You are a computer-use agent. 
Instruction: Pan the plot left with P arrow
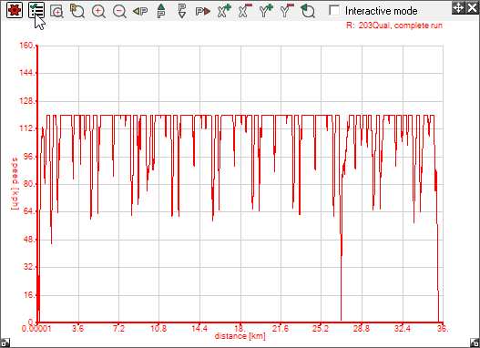(x=140, y=11)
